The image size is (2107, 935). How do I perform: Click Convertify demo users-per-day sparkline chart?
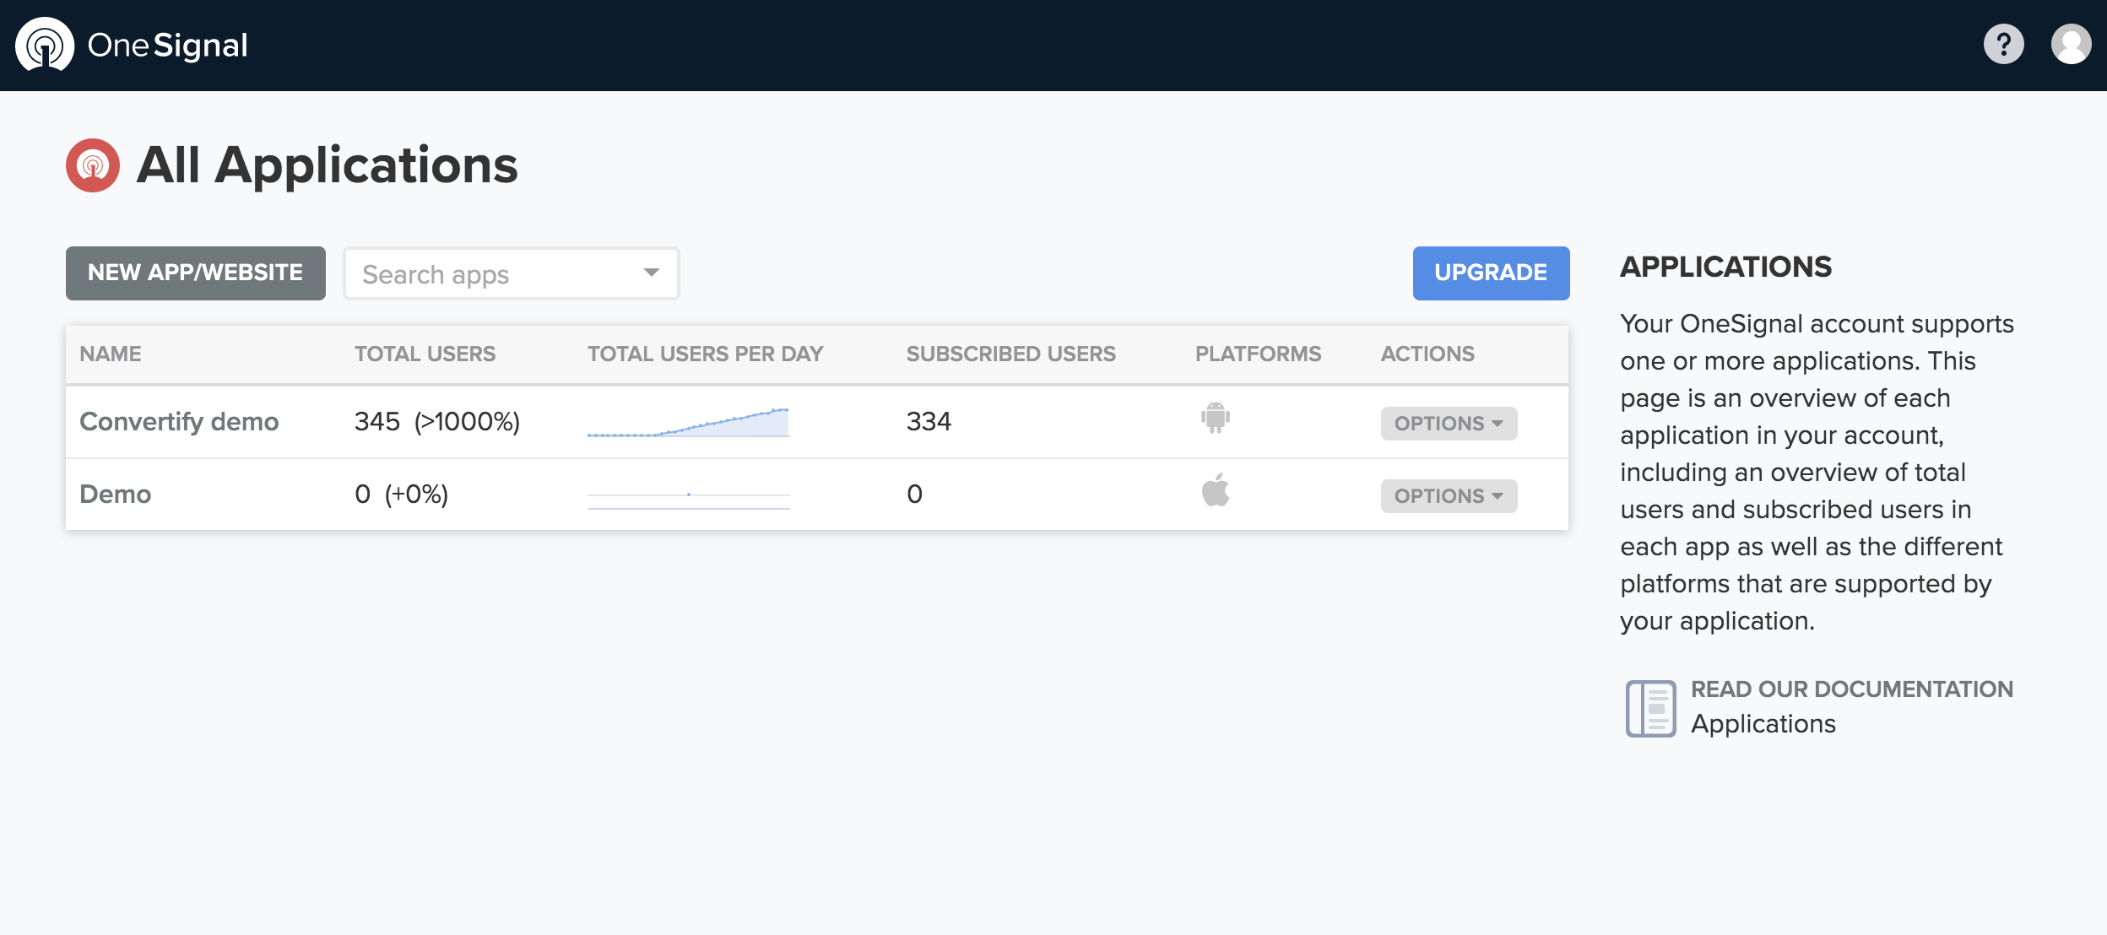point(689,422)
